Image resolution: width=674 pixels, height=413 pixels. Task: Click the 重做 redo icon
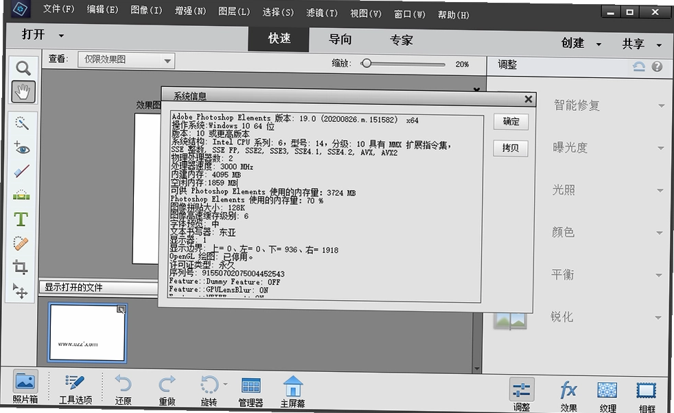(x=167, y=390)
